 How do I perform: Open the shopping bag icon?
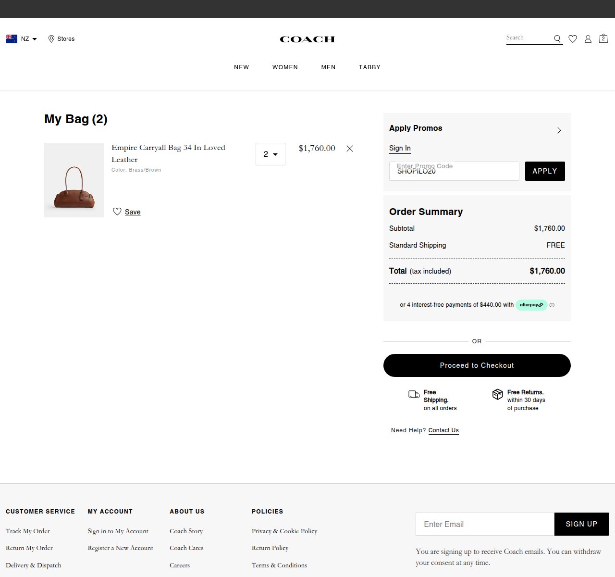click(603, 38)
